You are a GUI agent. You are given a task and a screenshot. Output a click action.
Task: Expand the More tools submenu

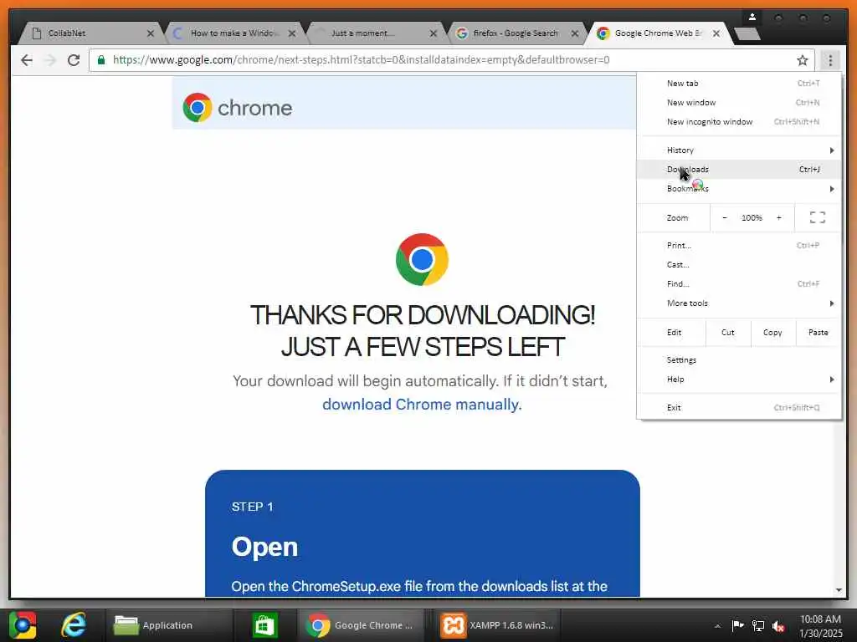coord(739,303)
